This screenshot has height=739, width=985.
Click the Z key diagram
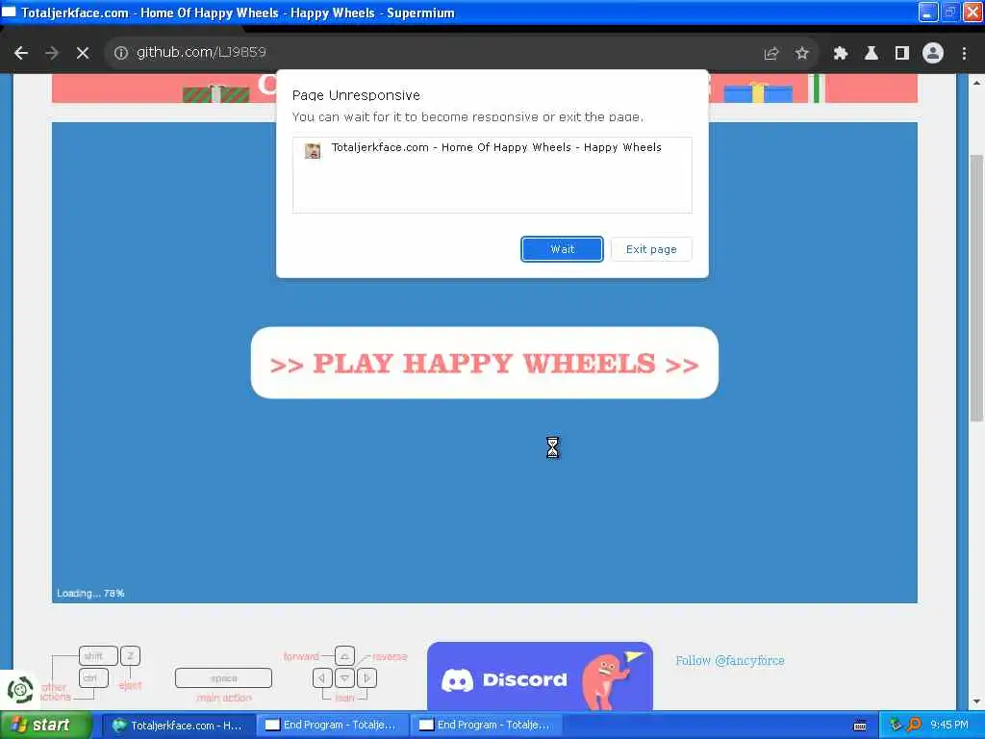click(x=130, y=655)
